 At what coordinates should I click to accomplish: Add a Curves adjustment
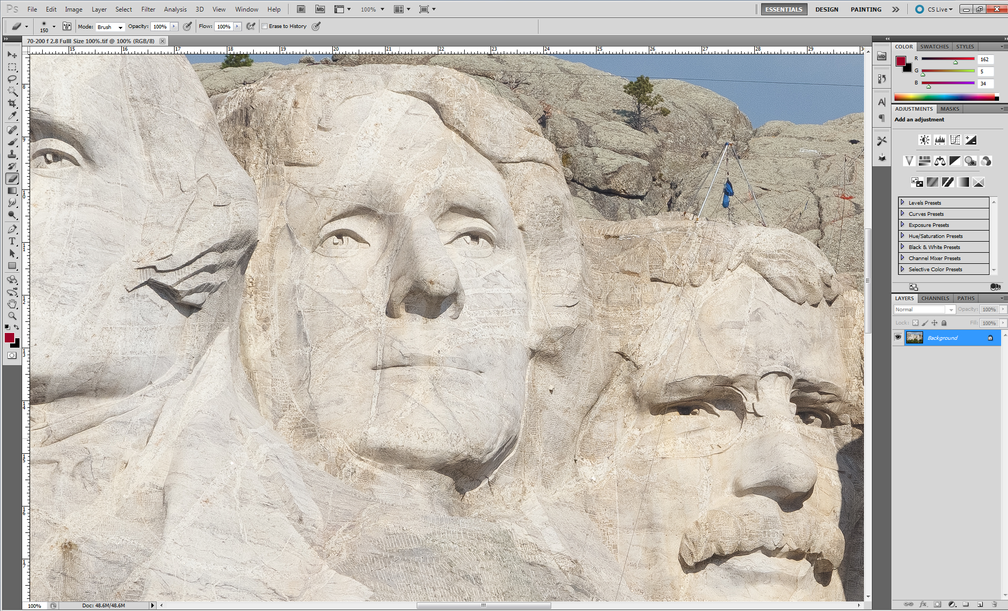point(955,140)
